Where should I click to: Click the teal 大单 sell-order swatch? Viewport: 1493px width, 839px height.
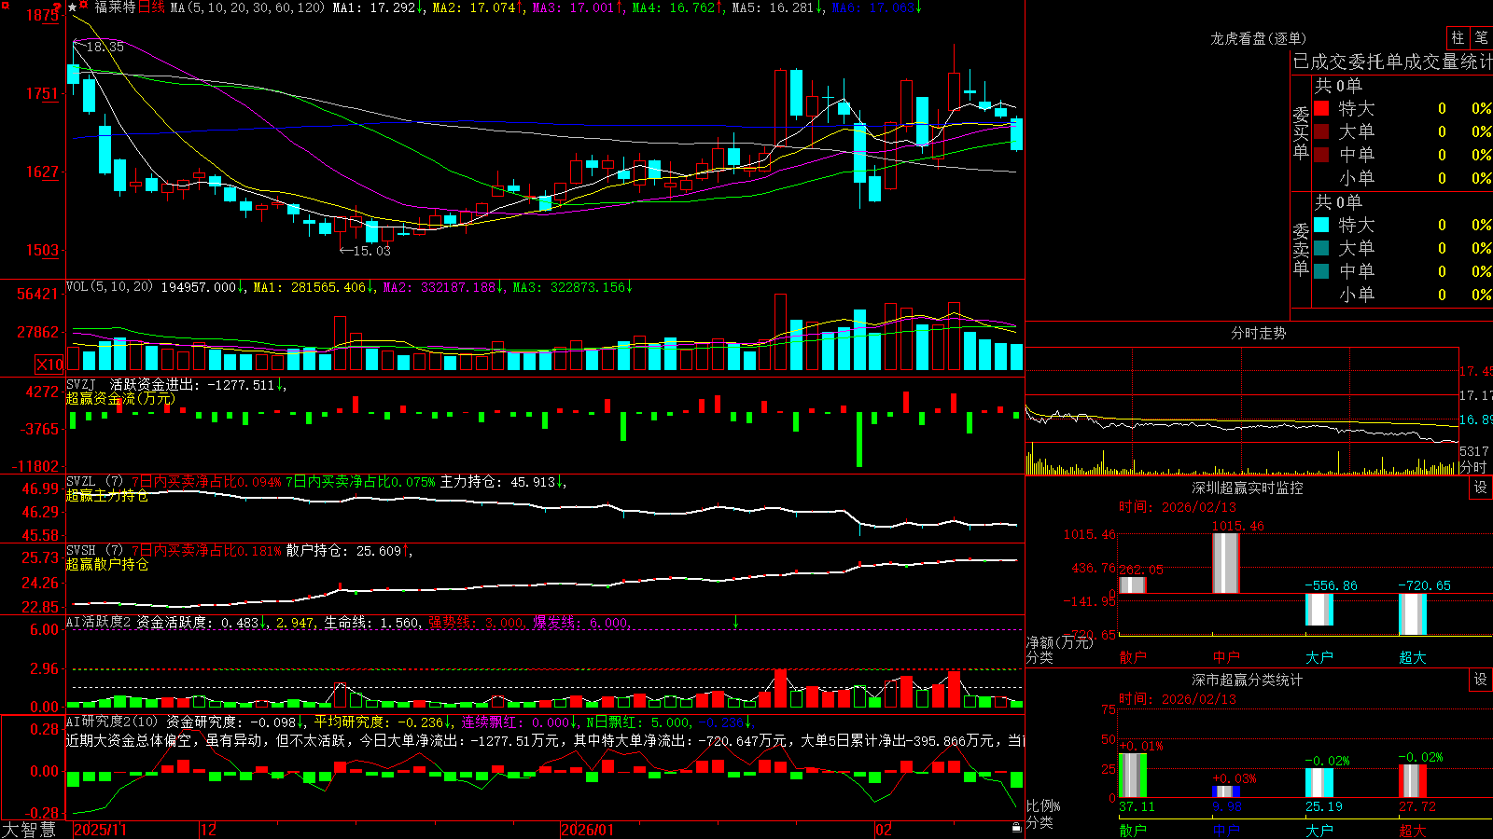click(1321, 248)
